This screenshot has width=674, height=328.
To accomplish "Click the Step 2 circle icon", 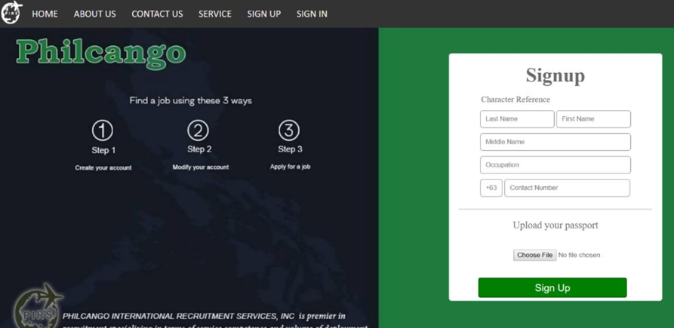I will [x=199, y=130].
